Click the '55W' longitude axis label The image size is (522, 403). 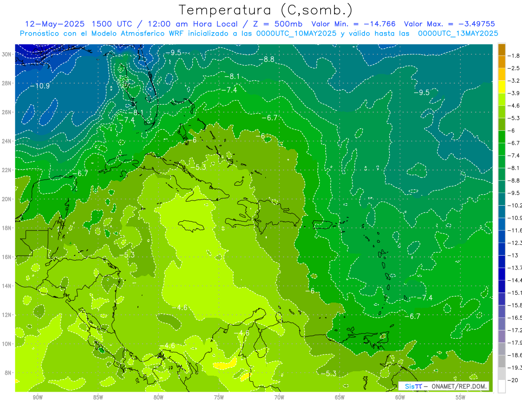click(461, 397)
